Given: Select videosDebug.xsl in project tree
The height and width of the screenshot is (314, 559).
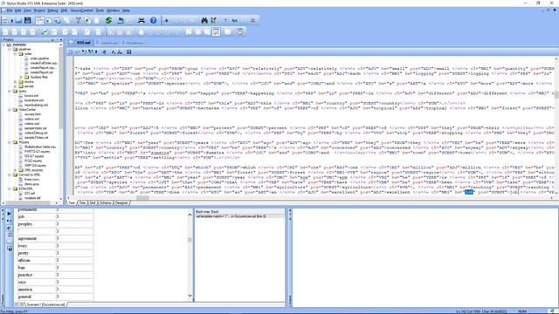Looking at the screenshot, I should (36, 133).
